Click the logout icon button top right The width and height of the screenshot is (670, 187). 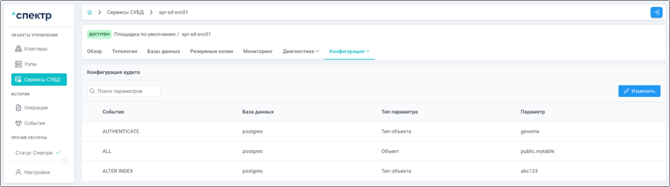coord(656,13)
